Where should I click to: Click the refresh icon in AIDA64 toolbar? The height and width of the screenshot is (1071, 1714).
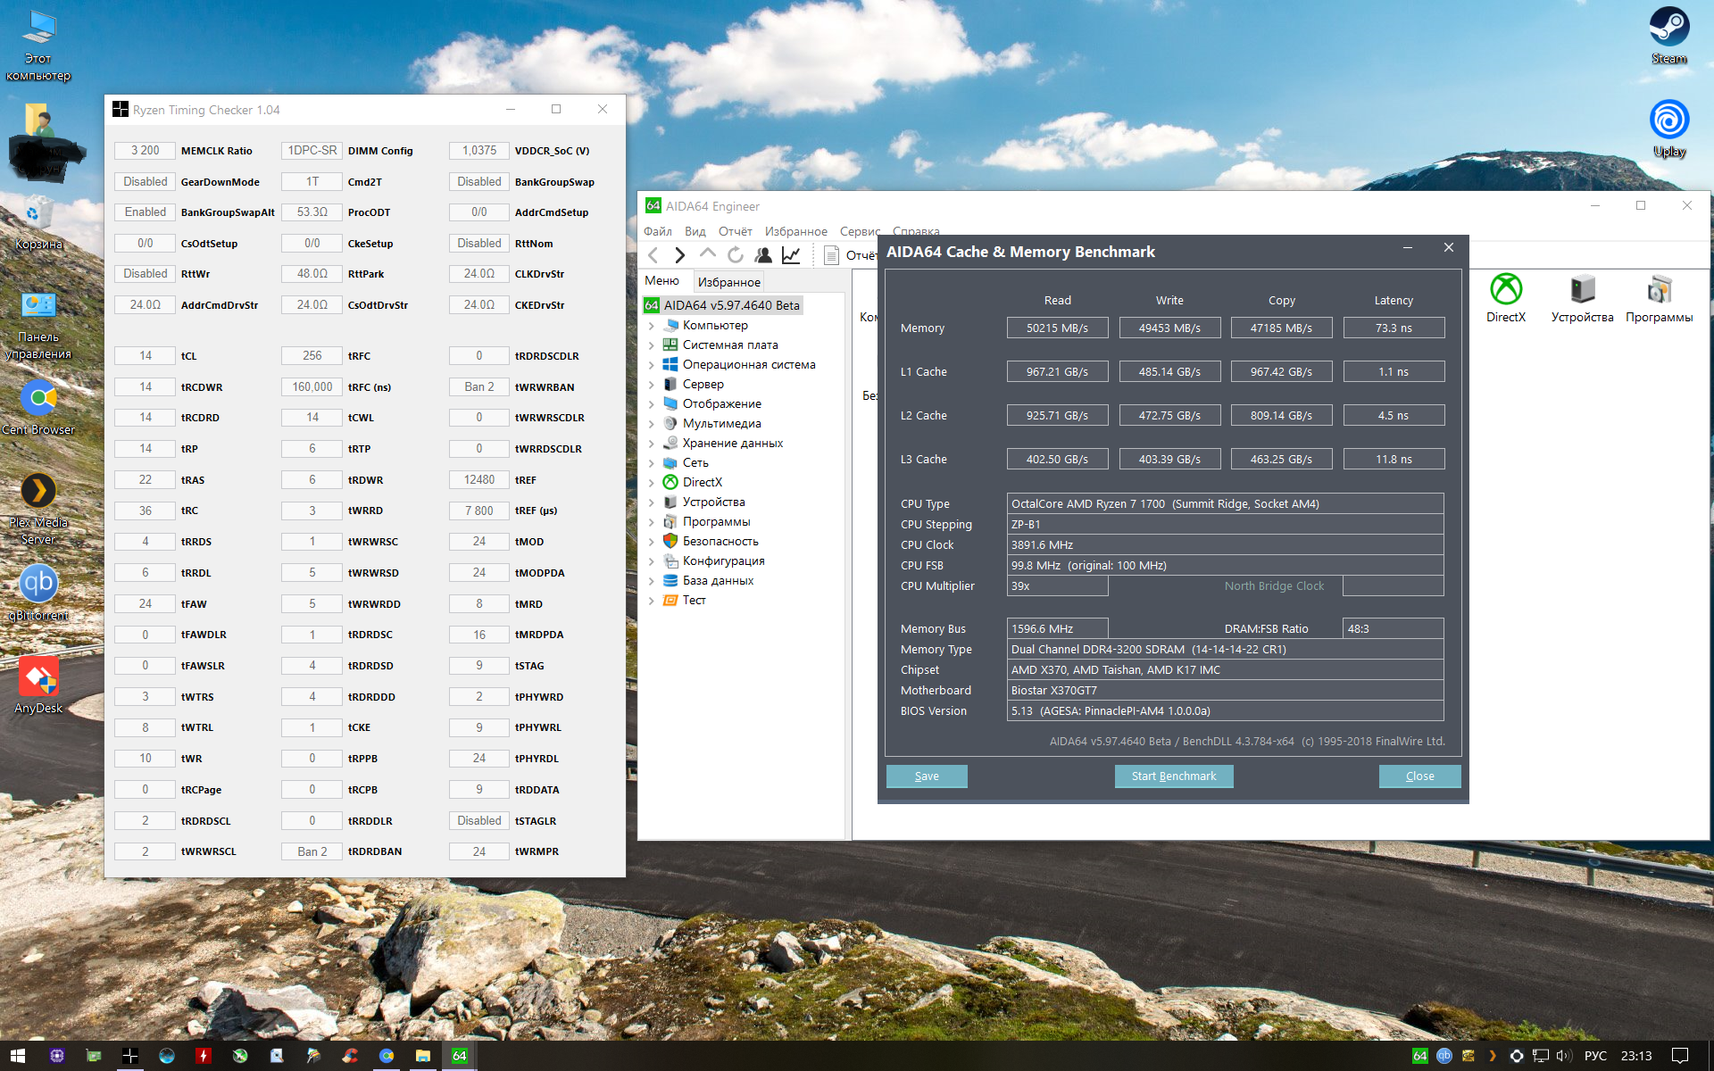[x=735, y=255]
